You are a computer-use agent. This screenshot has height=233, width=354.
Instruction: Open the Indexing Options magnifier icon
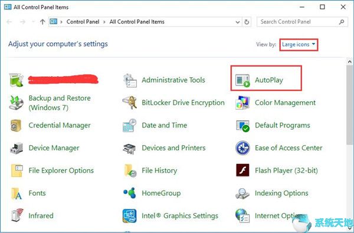pos(242,193)
